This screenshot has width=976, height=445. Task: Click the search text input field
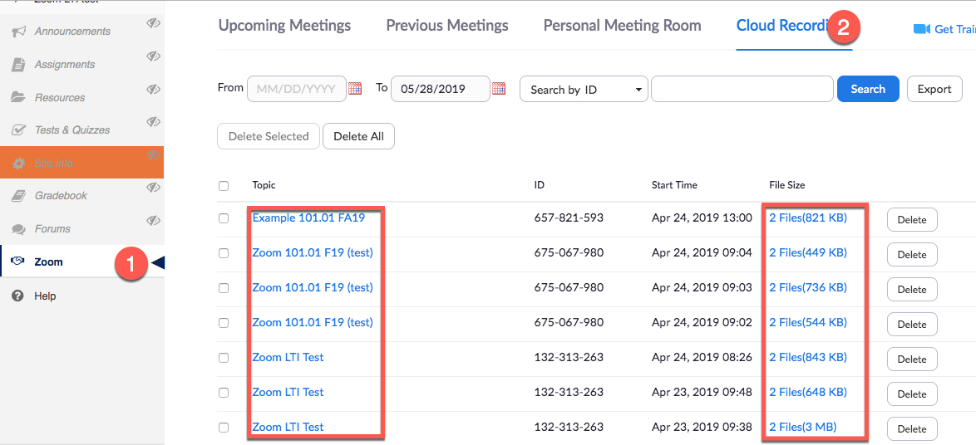[742, 90]
